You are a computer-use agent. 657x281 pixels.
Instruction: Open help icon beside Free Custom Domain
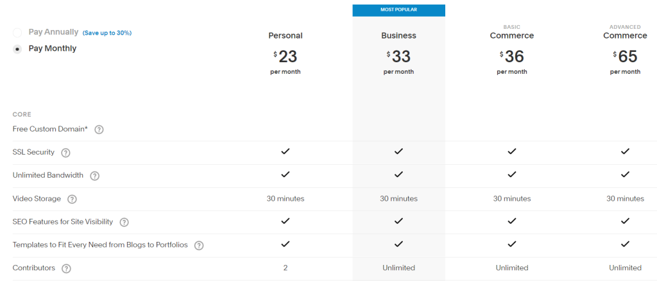[x=99, y=130]
